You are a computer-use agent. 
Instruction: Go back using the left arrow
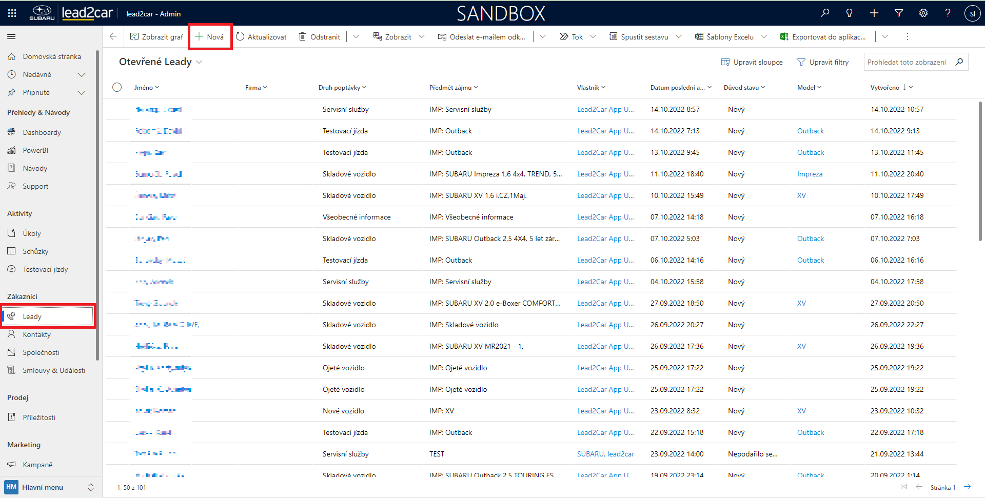pos(113,37)
